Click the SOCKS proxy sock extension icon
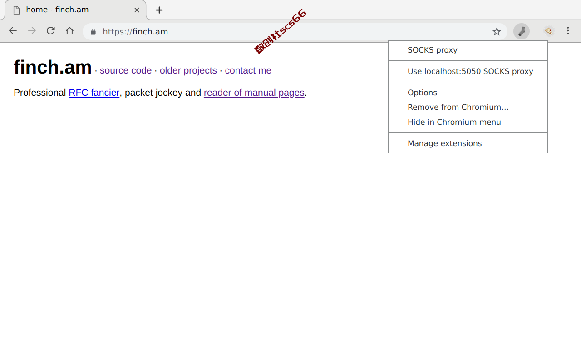This screenshot has width=581, height=363. (x=522, y=31)
